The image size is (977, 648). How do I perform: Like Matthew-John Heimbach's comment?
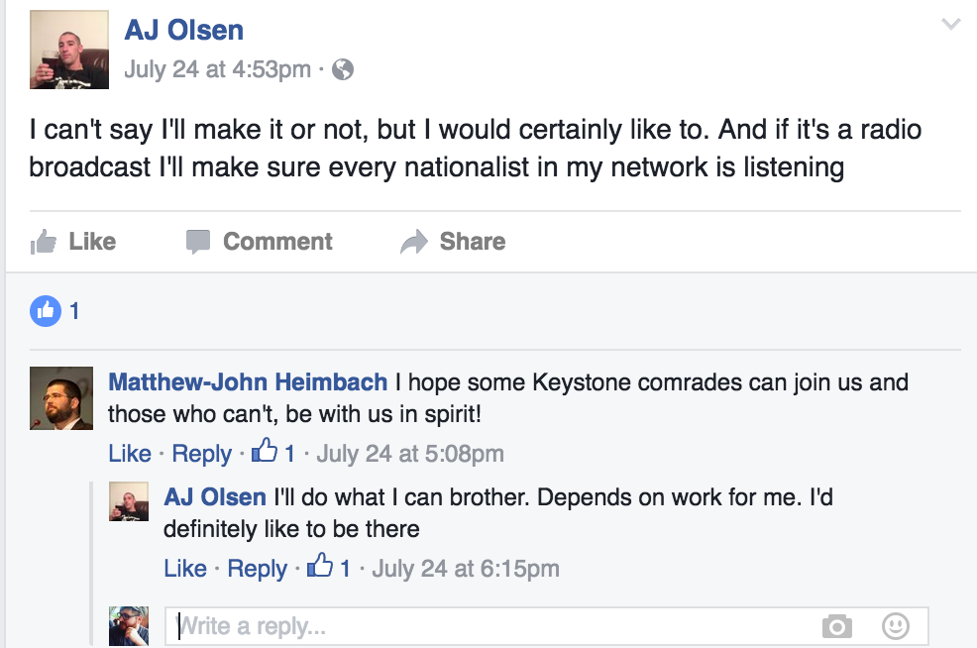(x=129, y=454)
